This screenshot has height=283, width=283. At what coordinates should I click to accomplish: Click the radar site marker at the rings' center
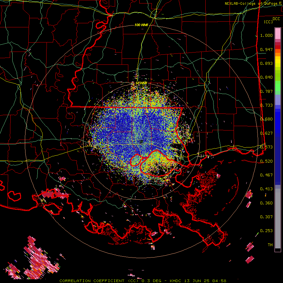[x=141, y=142]
